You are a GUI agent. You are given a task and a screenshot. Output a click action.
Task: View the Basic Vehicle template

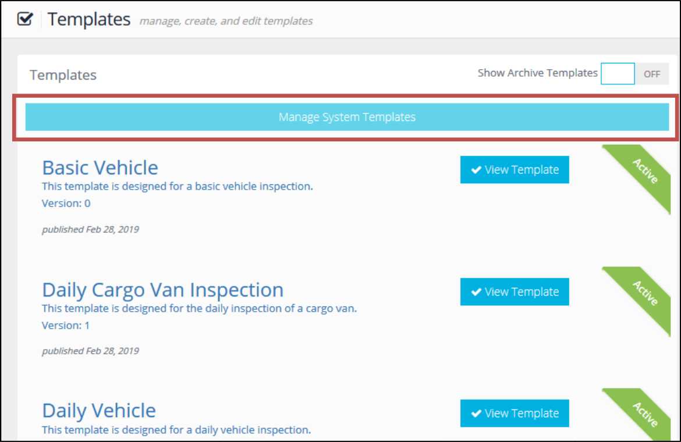coord(515,170)
